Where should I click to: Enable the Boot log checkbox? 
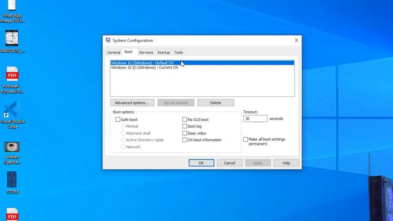pos(185,126)
